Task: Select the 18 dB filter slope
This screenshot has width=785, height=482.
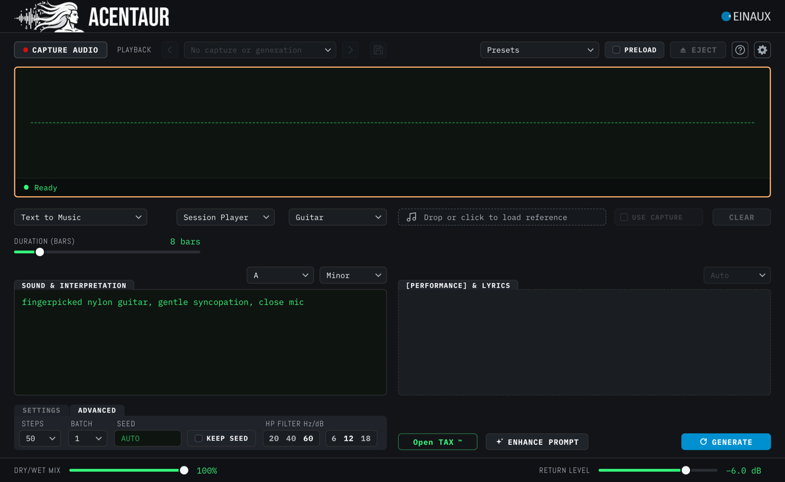Action: (x=366, y=438)
